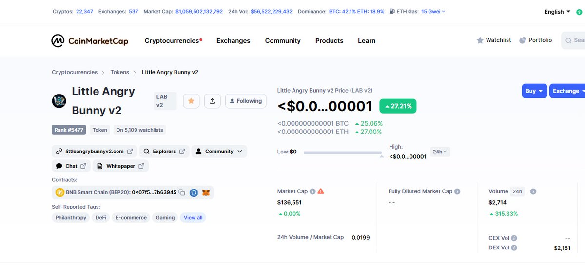Open the Learn menu
Screen dimensions: 585x266
click(367, 41)
